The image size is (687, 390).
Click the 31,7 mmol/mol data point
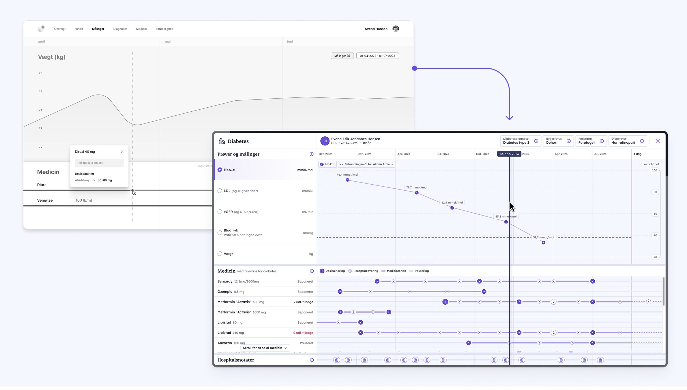543,243
